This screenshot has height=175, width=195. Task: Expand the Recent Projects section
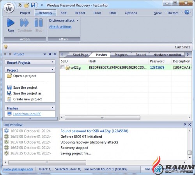[52, 62]
